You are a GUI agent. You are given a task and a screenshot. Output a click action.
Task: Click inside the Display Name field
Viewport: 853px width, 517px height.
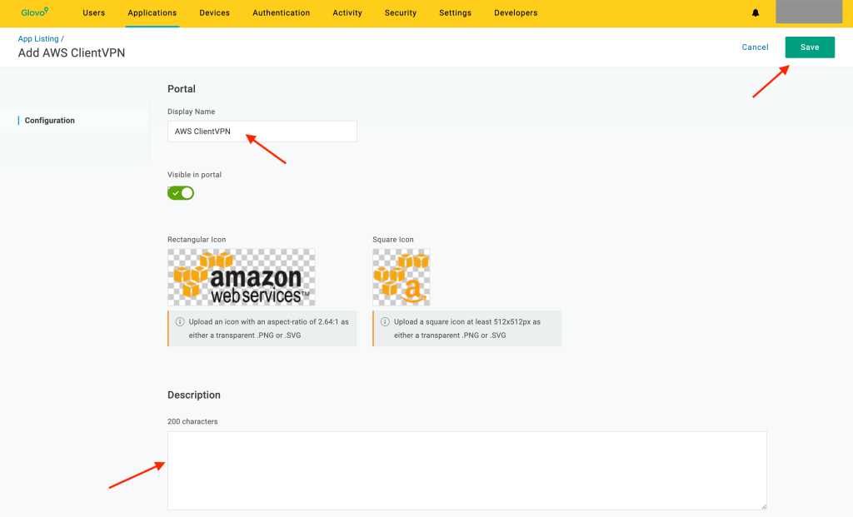coord(262,131)
